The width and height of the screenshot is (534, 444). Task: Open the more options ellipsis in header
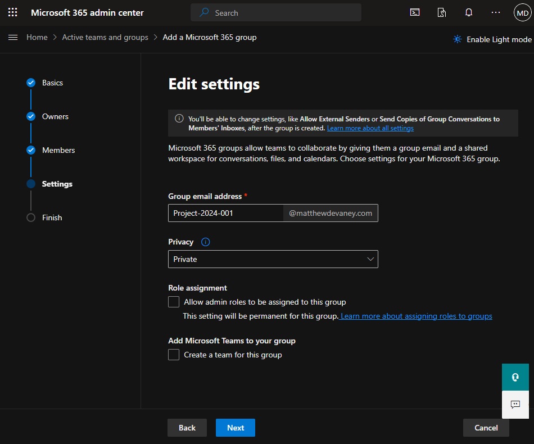click(496, 12)
